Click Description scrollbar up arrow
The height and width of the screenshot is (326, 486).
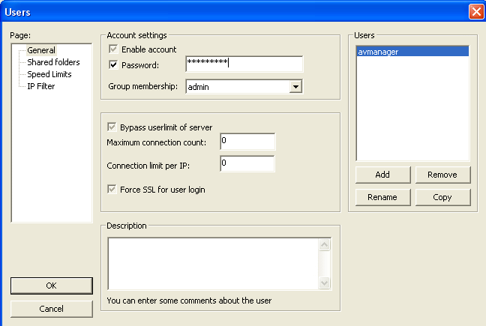point(325,245)
